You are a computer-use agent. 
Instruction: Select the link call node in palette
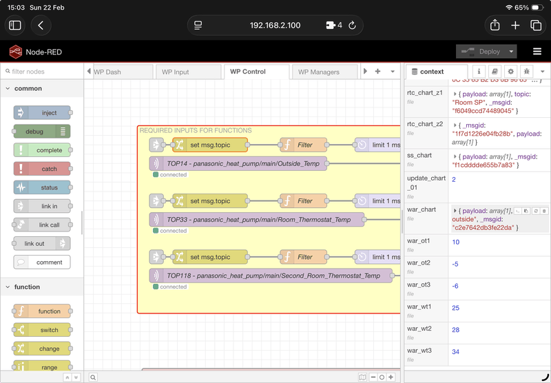point(42,225)
